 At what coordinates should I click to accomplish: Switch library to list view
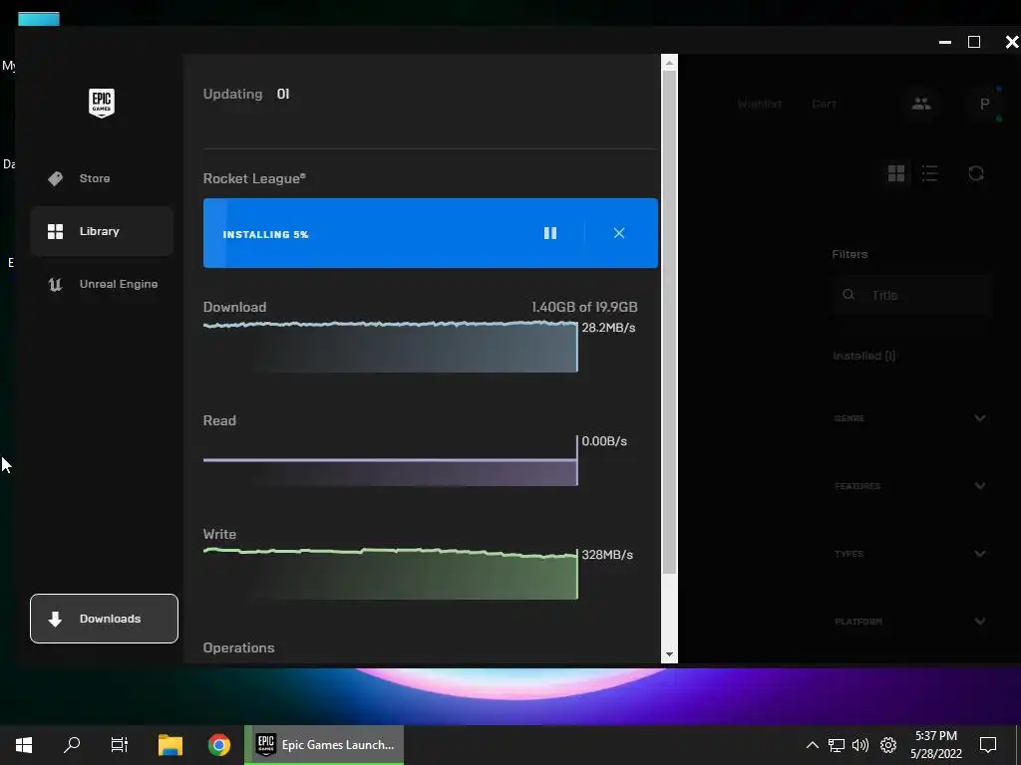click(x=930, y=173)
